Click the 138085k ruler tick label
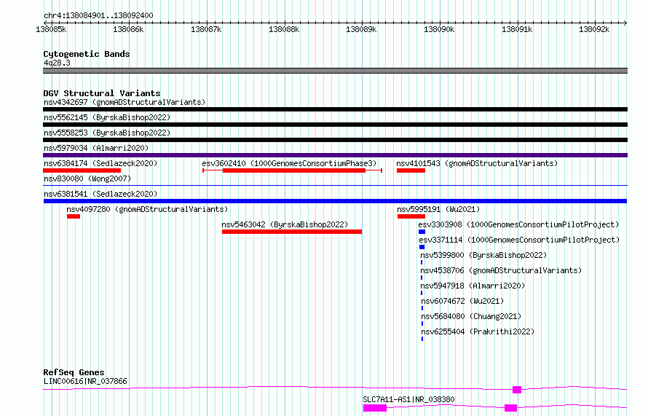This screenshot has height=416, width=648. (x=51, y=29)
